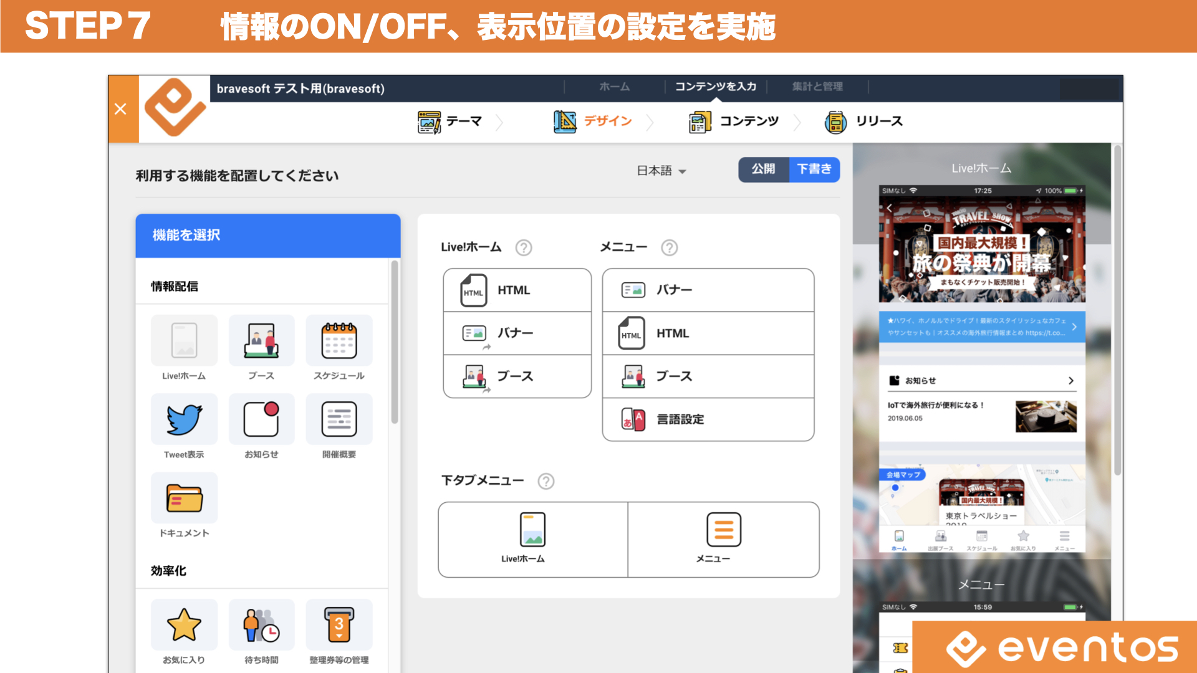Select メニュー in 下タブメニュー
The image size is (1197, 673).
(724, 540)
